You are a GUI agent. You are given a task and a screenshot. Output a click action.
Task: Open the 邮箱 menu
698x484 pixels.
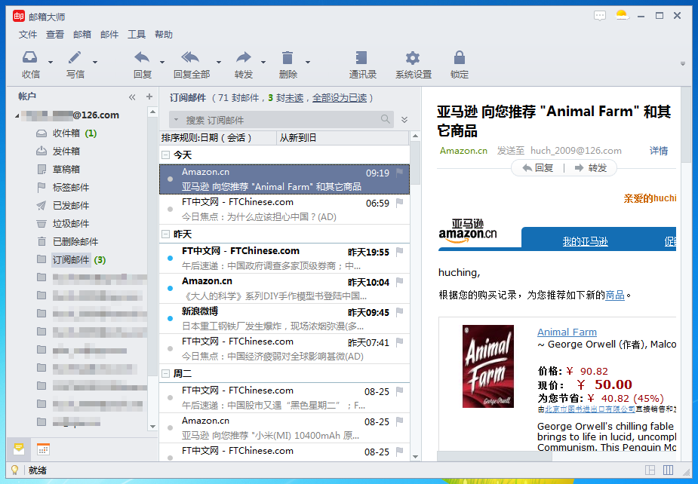click(x=82, y=35)
